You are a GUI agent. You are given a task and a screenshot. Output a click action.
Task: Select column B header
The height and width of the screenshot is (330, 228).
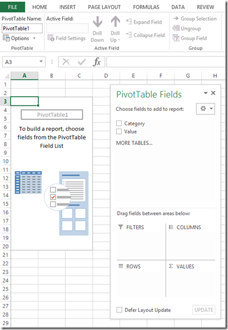pos(52,75)
